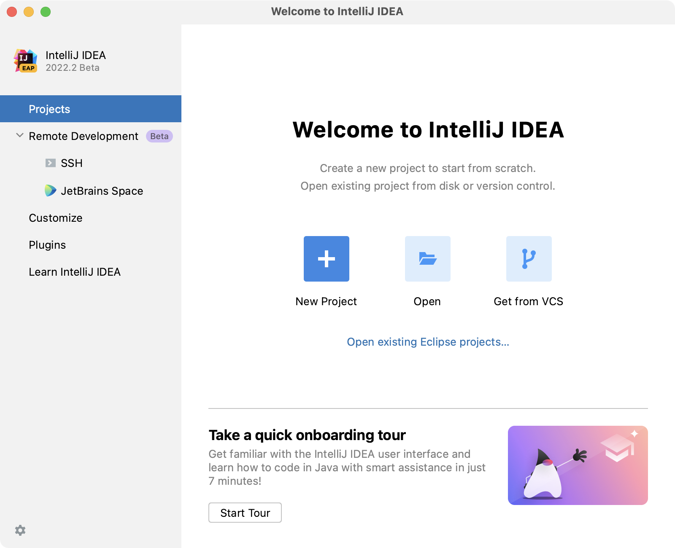Screen dimensions: 675x548
Task: Click the Get from VCS label
Action: (x=529, y=301)
